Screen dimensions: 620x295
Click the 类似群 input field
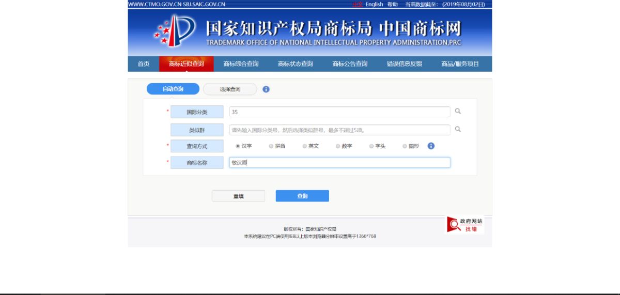340,130
